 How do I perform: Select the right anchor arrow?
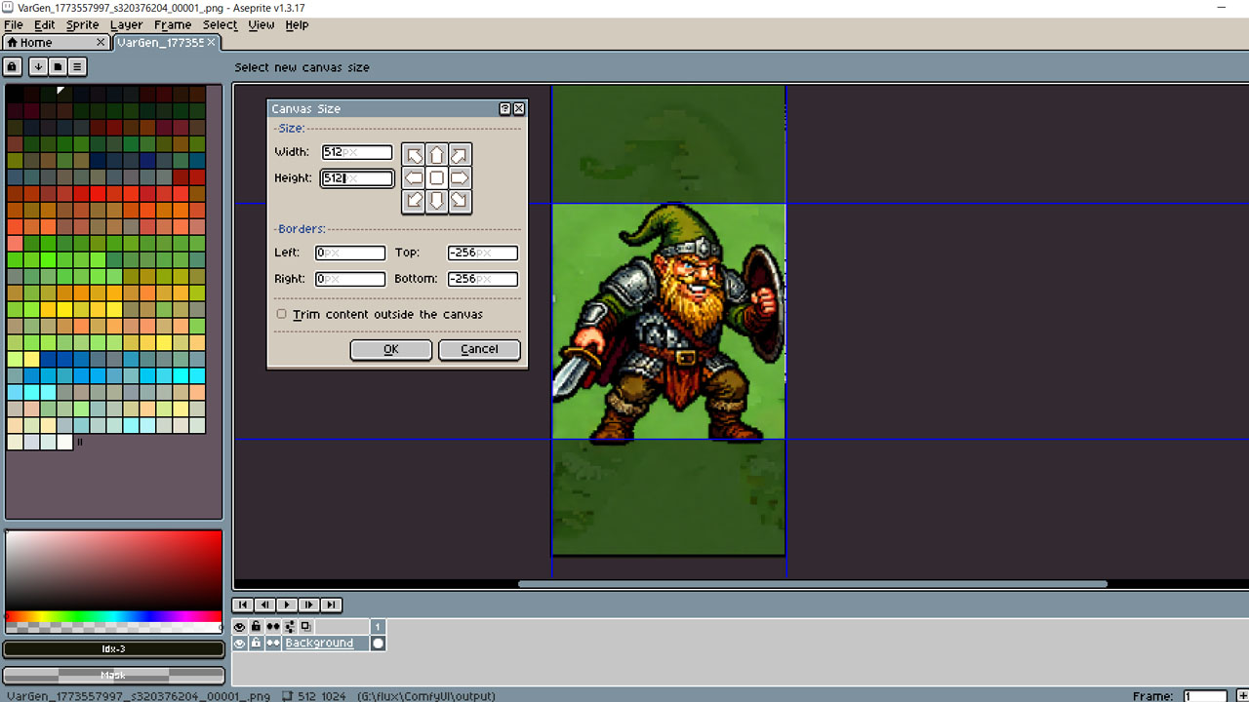tap(460, 177)
